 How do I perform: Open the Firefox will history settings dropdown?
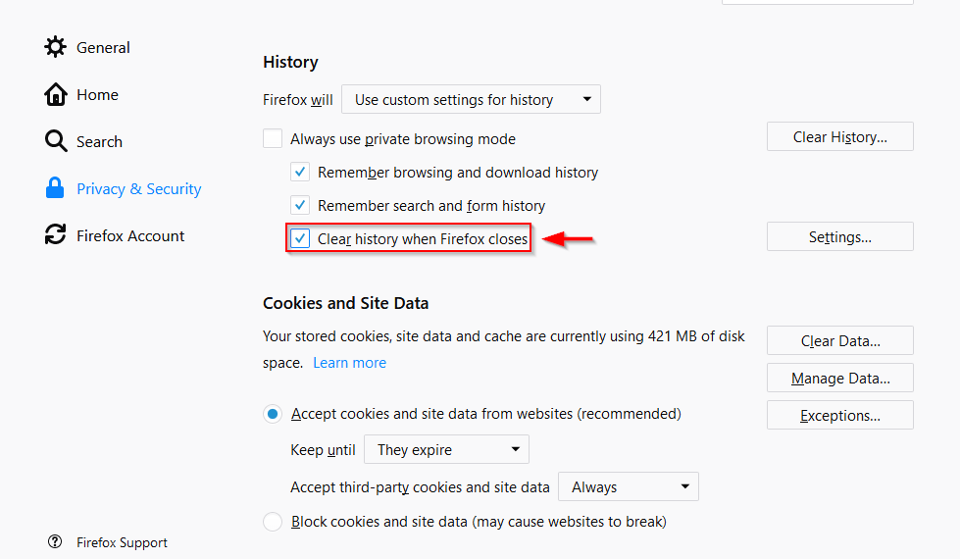pyautogui.click(x=471, y=100)
